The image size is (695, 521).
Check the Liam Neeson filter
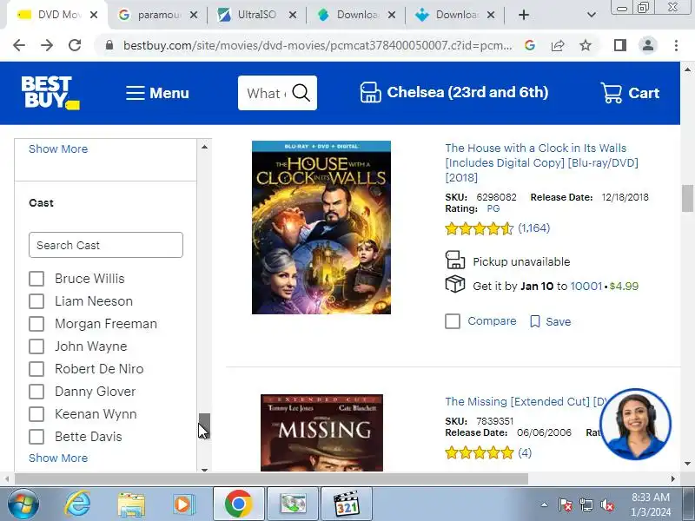click(x=36, y=301)
